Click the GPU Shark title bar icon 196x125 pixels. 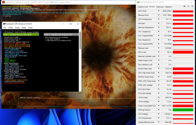4,24
